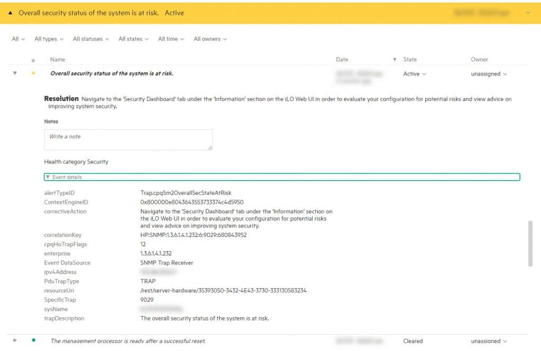Select the trapDescription text

click(204, 318)
